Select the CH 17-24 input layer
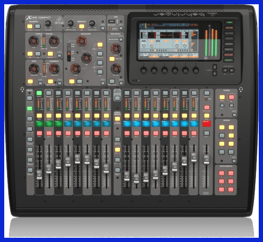 click(x=30, y=118)
